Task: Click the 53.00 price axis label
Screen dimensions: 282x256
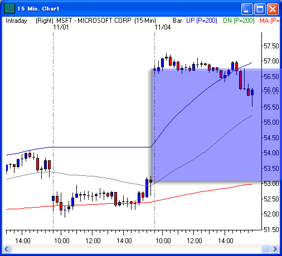Action: click(271, 184)
